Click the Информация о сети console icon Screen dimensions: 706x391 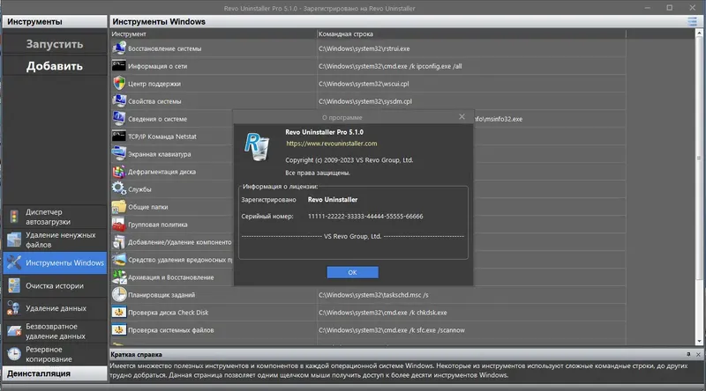point(119,66)
